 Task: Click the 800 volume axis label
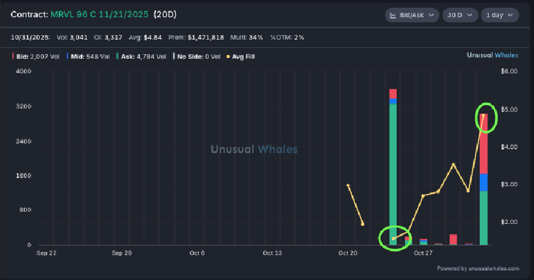pyautogui.click(x=25, y=210)
